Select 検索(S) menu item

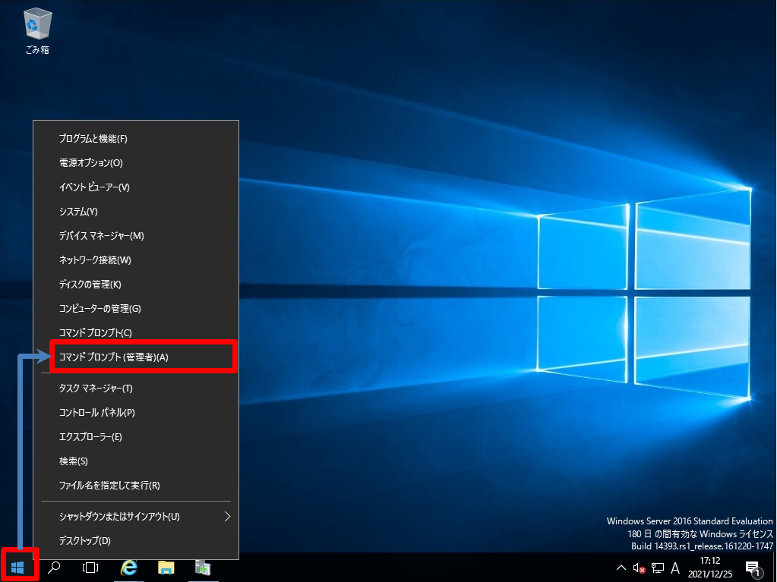tap(136, 461)
